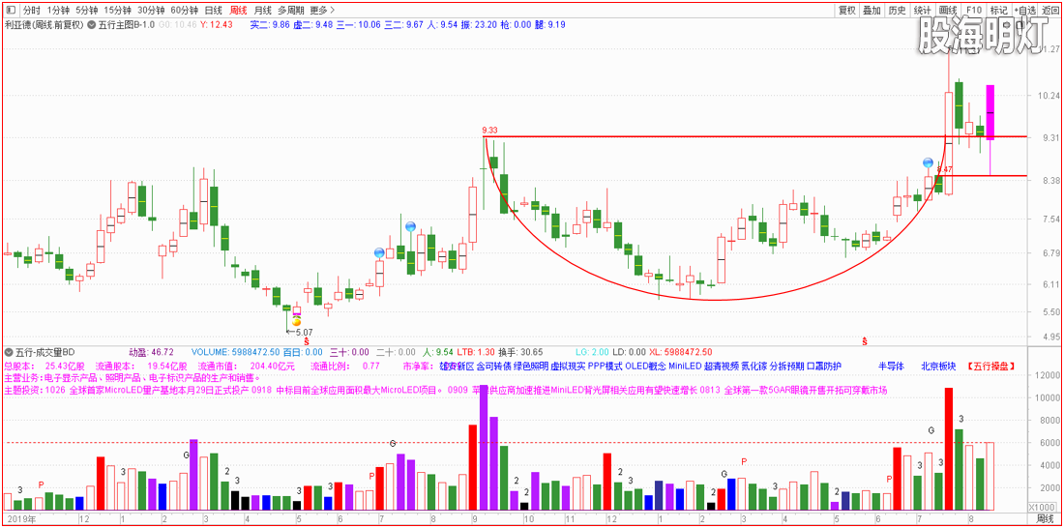
Task: Open 超清视频 concept tag
Action: pyautogui.click(x=721, y=367)
